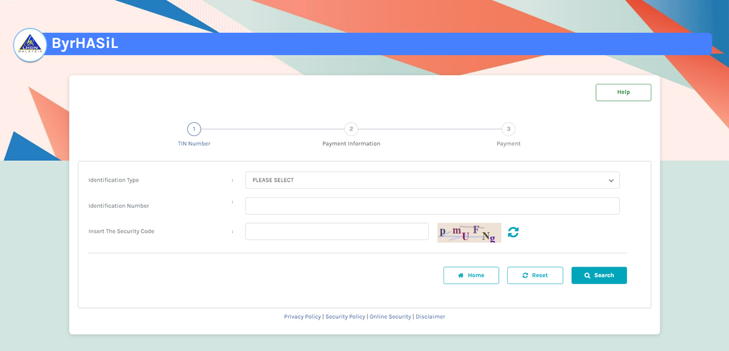Click the ByrHASiL header title

pyautogui.click(x=84, y=44)
